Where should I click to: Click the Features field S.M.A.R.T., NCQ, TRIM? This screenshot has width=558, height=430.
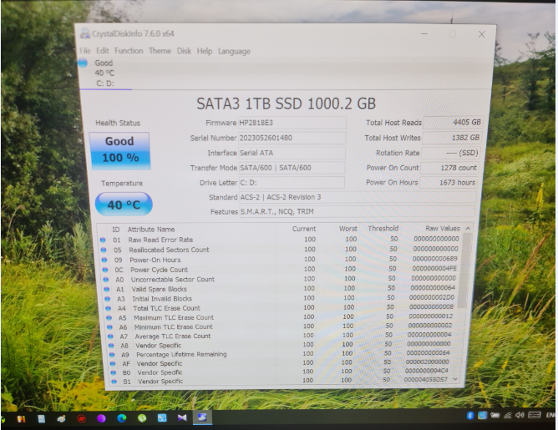(x=358, y=211)
